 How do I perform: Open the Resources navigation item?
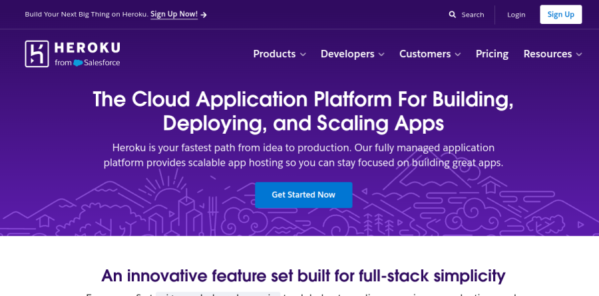pyautogui.click(x=548, y=54)
